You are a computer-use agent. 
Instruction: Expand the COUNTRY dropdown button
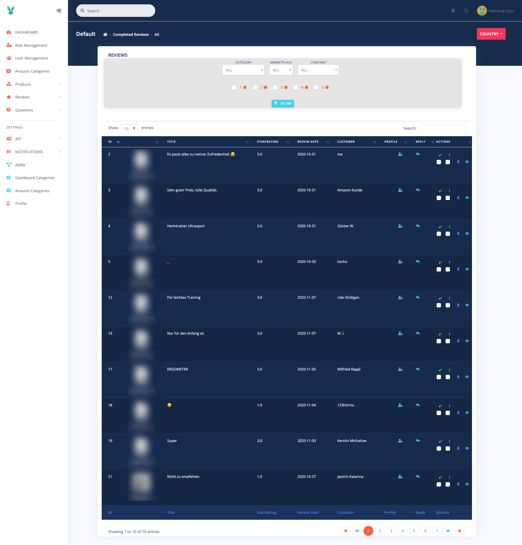point(490,34)
